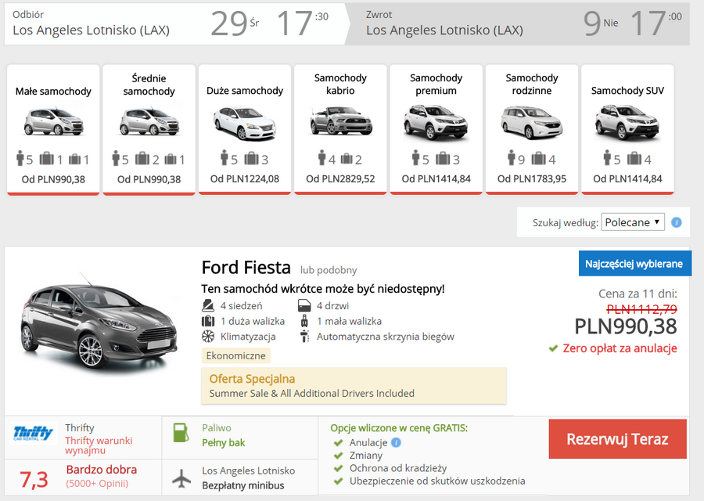Select the Samochody rodzinne category card
Viewport: 704px width, 501px height.
click(x=532, y=130)
